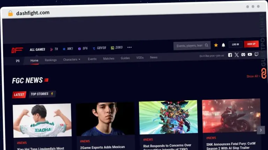
Task: Click the LOG IN button
Action: [235, 44]
